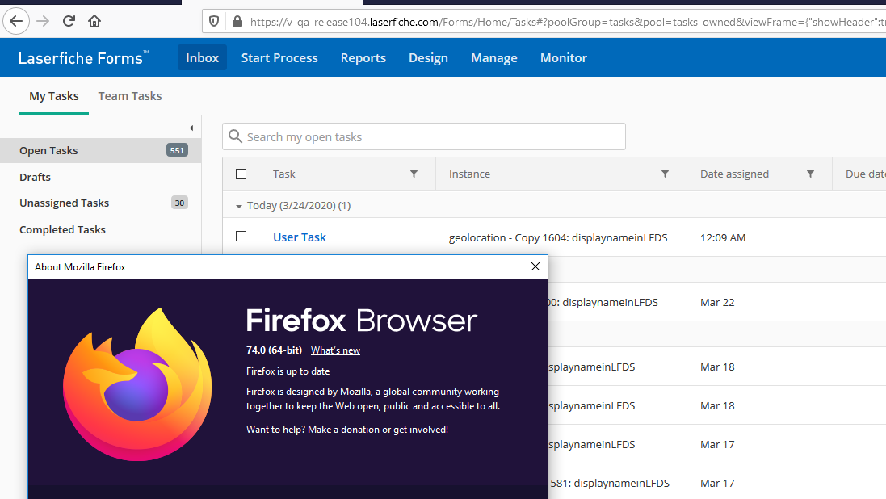Screen dimensions: 886x499
Task: Check the box for the User Task row
Action: click(x=241, y=237)
